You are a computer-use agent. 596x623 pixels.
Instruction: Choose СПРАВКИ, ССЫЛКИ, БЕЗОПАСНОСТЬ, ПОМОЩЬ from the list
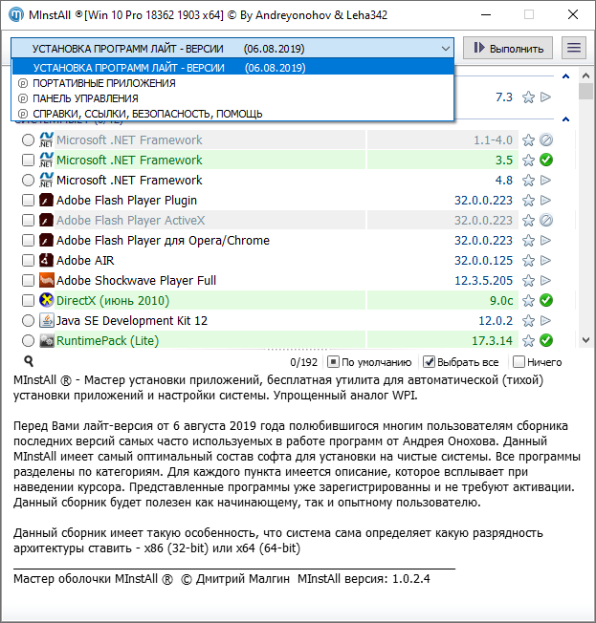coord(233,114)
